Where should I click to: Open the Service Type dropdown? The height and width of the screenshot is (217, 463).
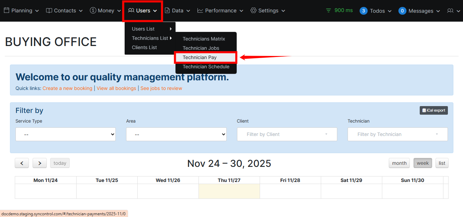coord(66,135)
